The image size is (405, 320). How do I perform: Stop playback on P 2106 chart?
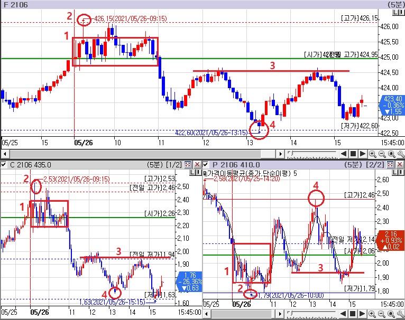(353, 314)
